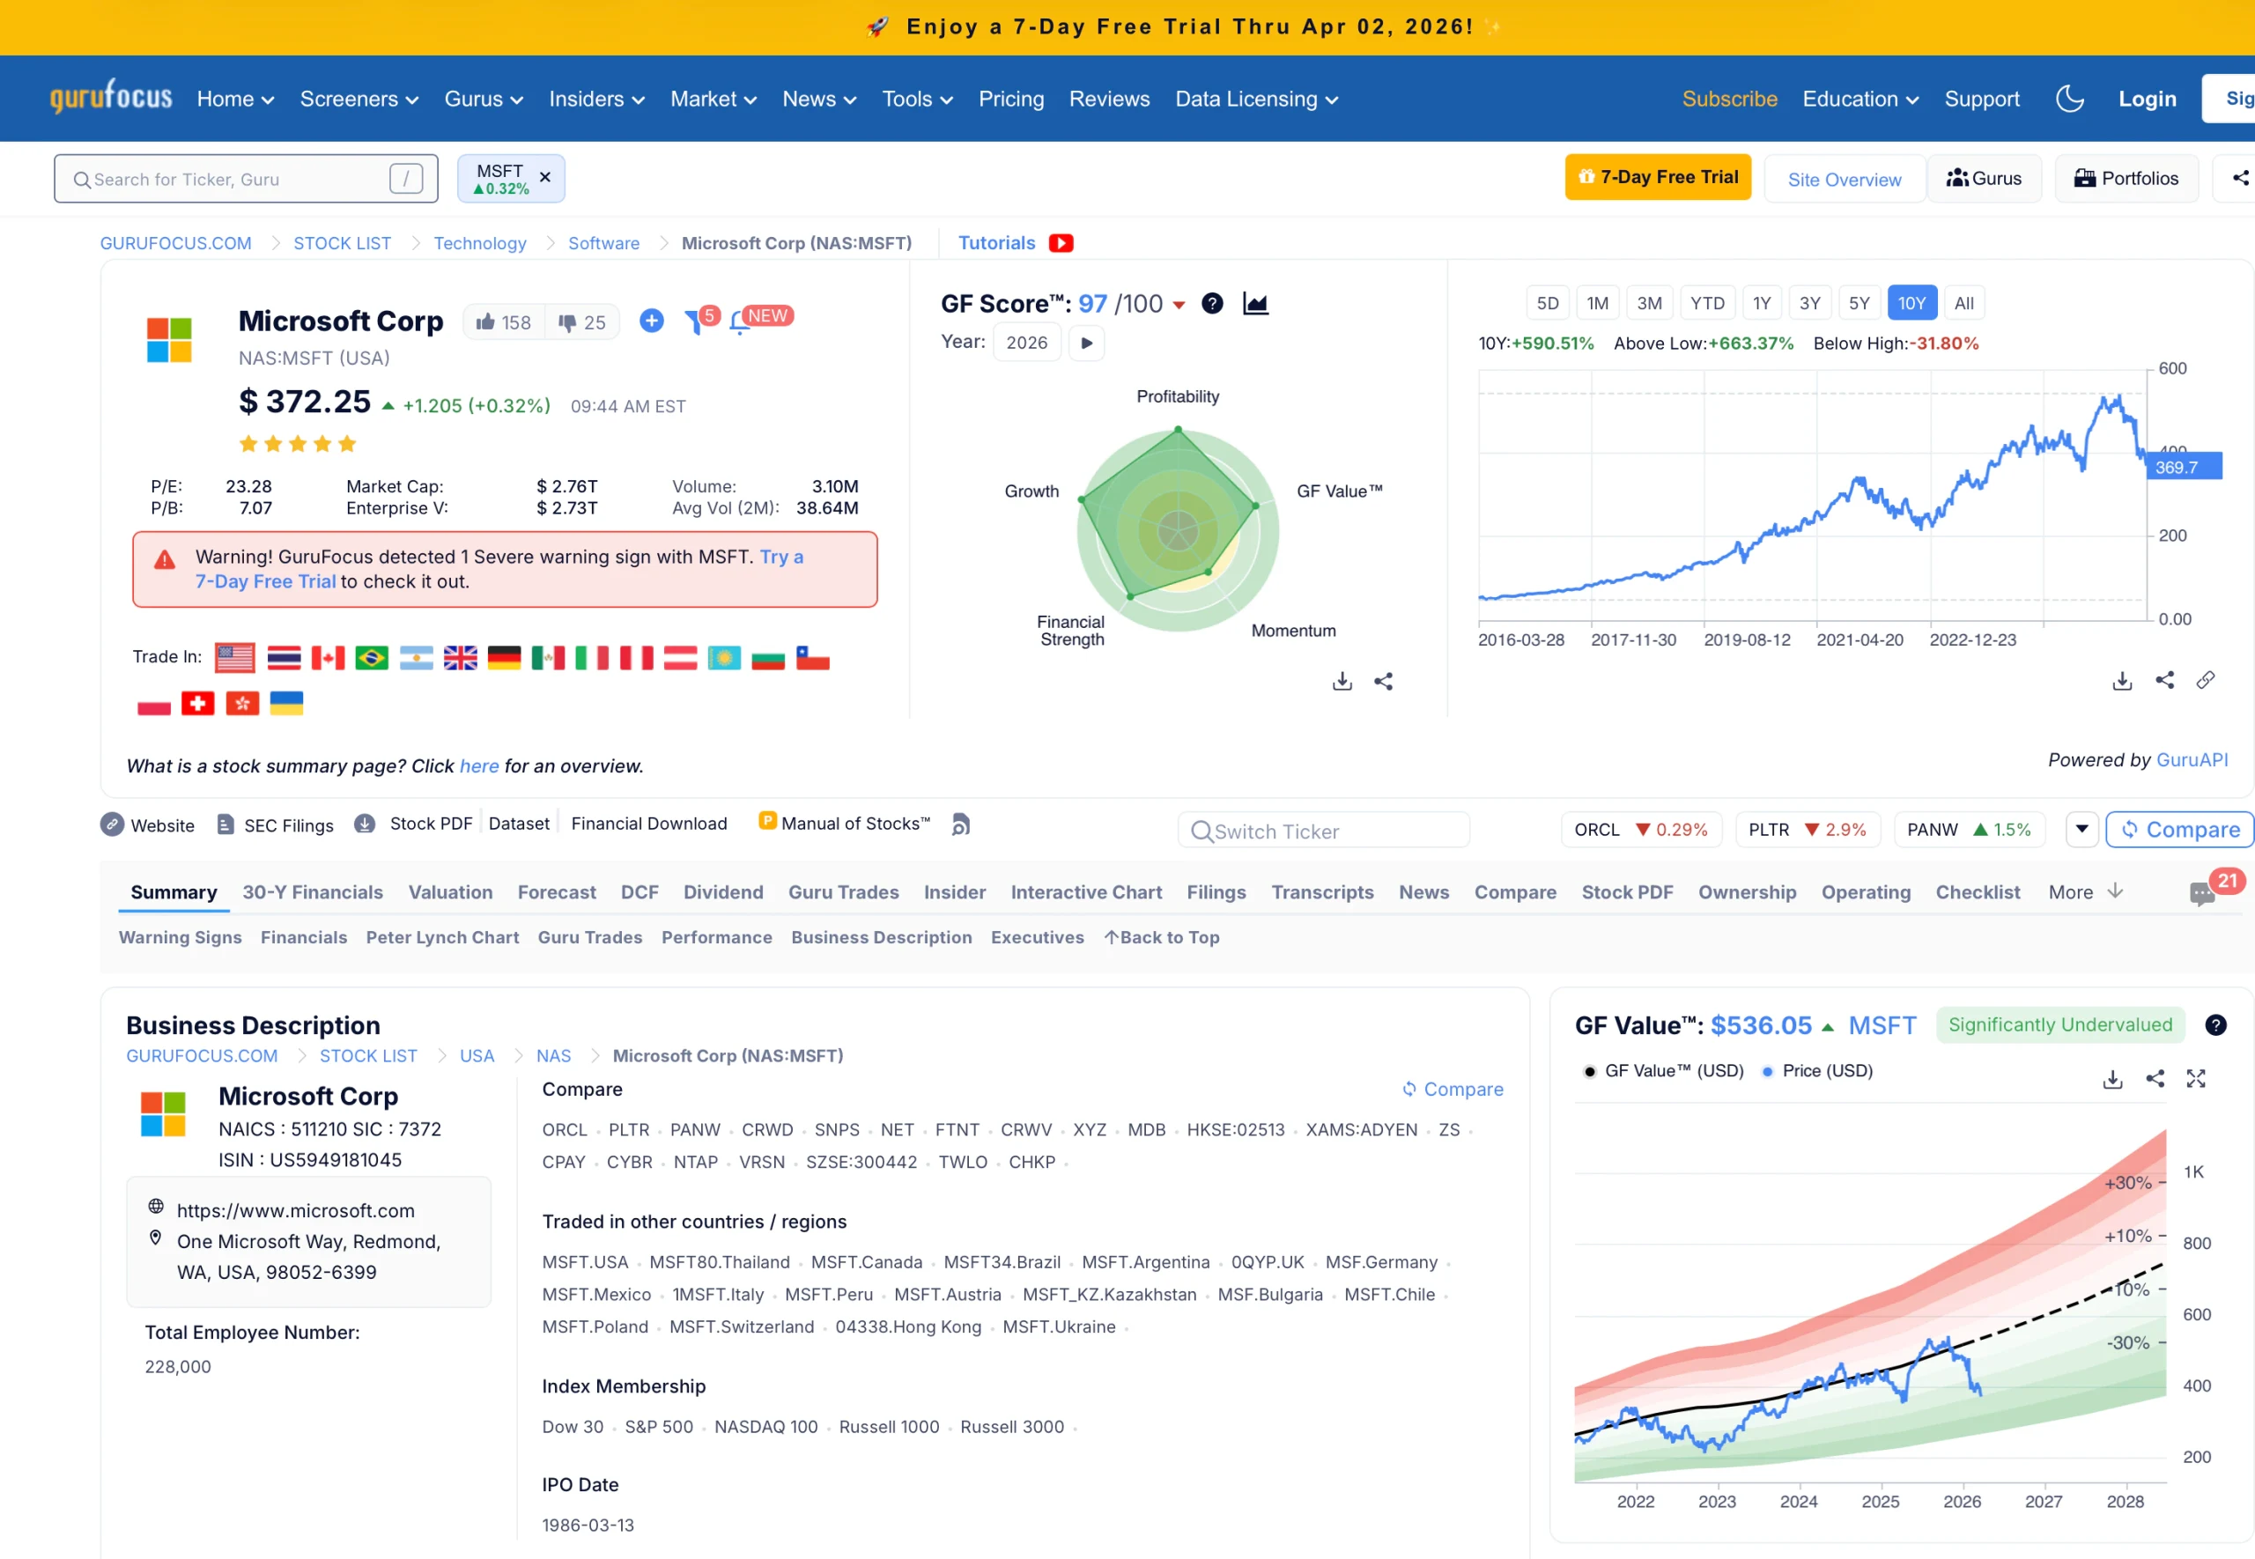Image resolution: width=2255 pixels, height=1559 pixels.
Task: Select the 5Y chart range
Action: (x=1859, y=303)
